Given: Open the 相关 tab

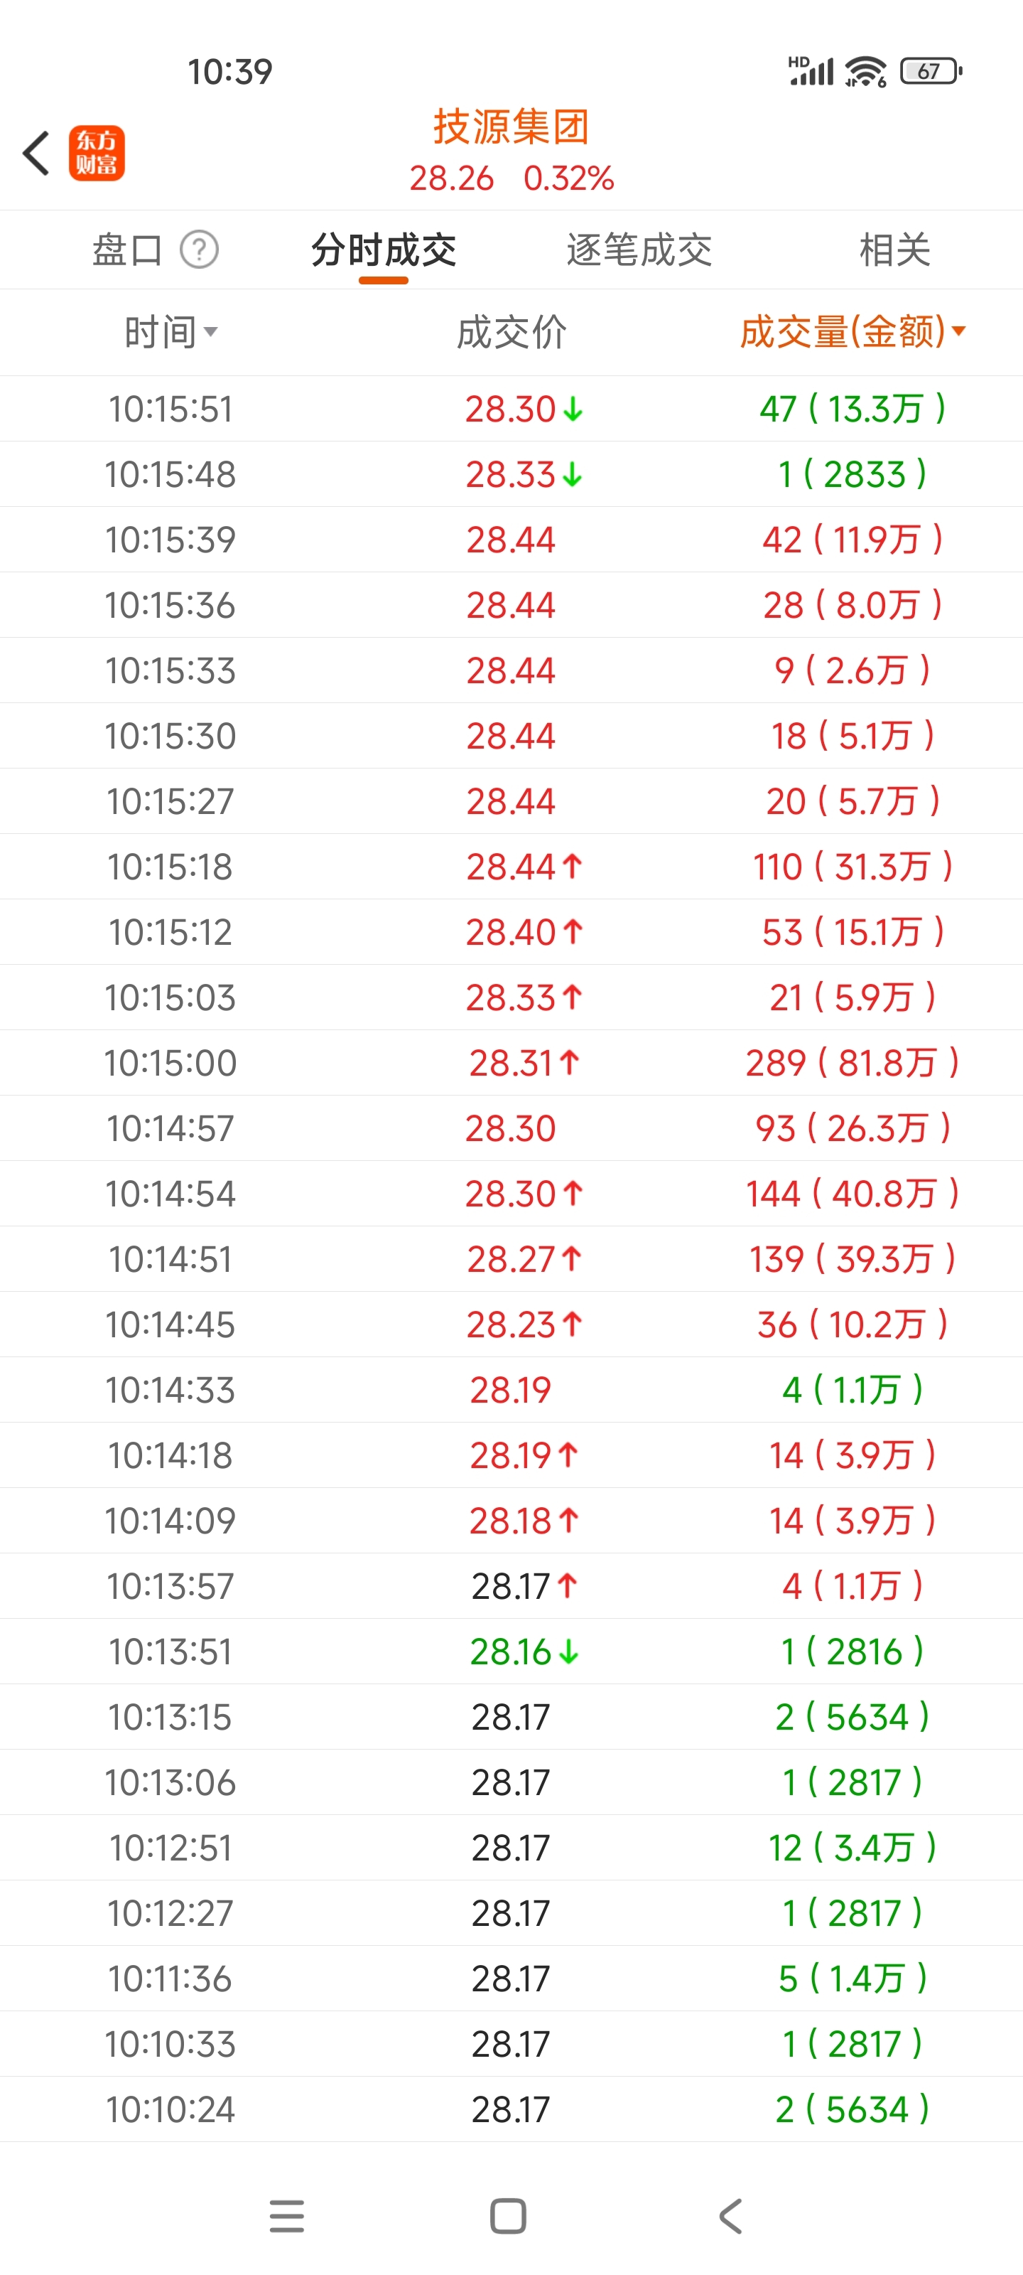Looking at the screenshot, I should pos(894,250).
